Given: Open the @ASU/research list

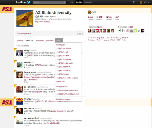Looking at the screenshot, I should pos(64,67).
